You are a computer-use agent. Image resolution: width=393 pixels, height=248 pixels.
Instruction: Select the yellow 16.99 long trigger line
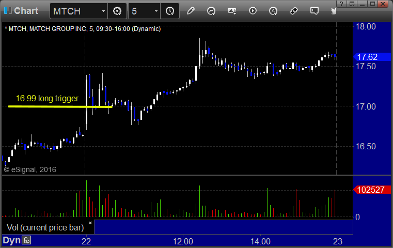tap(60, 106)
